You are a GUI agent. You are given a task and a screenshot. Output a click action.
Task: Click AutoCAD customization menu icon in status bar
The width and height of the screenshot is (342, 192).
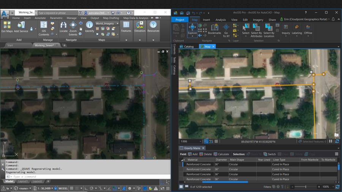point(168,188)
